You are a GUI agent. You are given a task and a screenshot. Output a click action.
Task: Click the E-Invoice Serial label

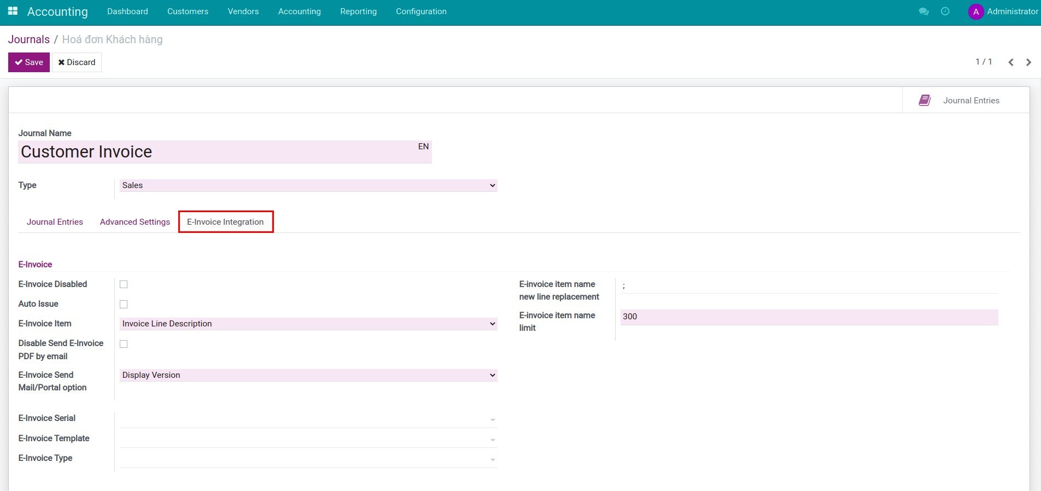click(47, 418)
